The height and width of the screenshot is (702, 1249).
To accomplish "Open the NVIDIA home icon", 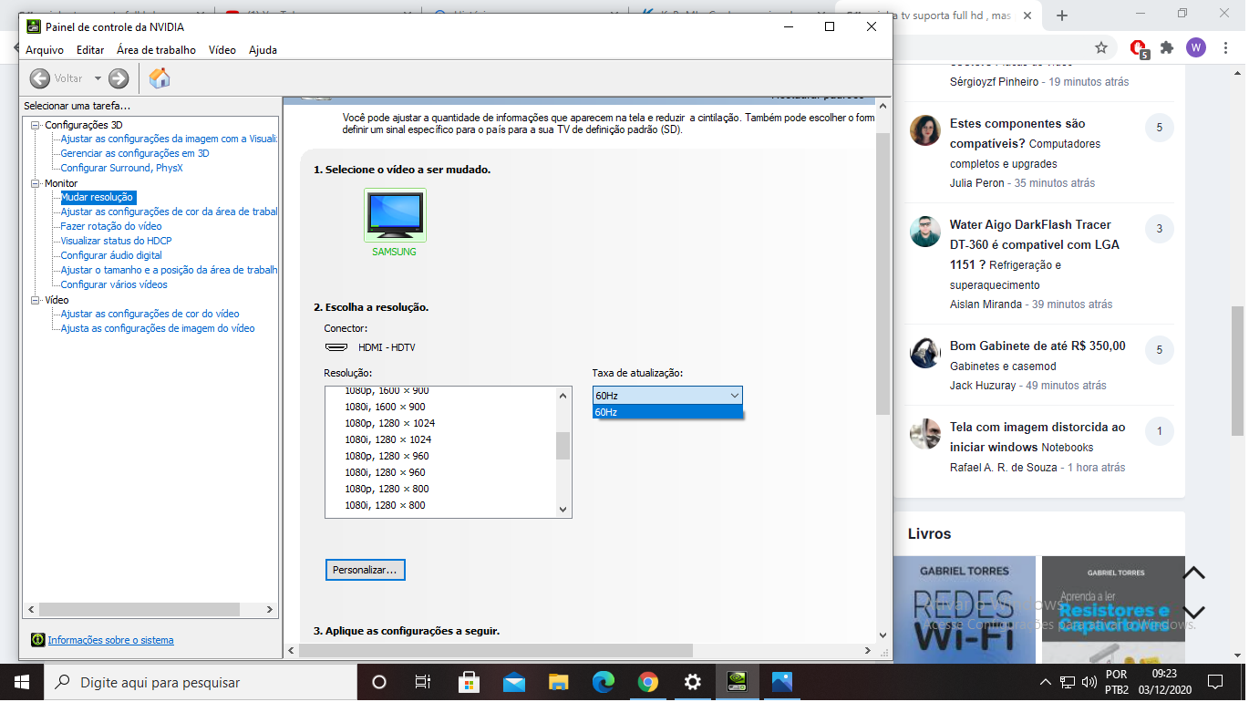I will pos(160,78).
